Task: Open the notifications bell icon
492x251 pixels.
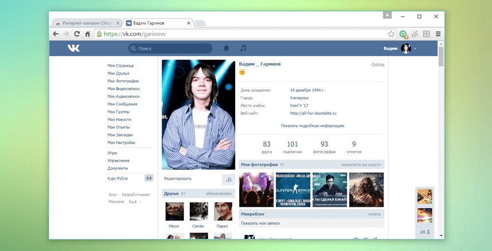Action: tap(227, 48)
